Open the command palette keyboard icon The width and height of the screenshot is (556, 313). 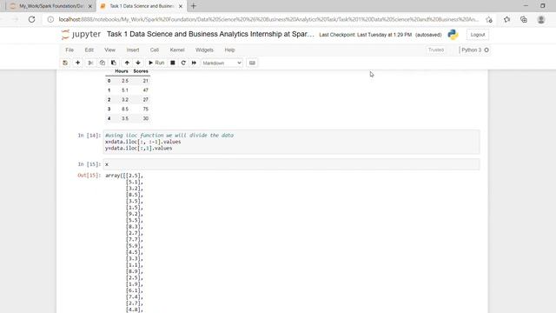click(252, 63)
